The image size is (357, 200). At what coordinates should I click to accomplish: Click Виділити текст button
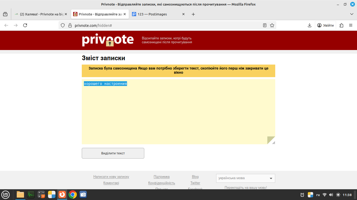113,153
